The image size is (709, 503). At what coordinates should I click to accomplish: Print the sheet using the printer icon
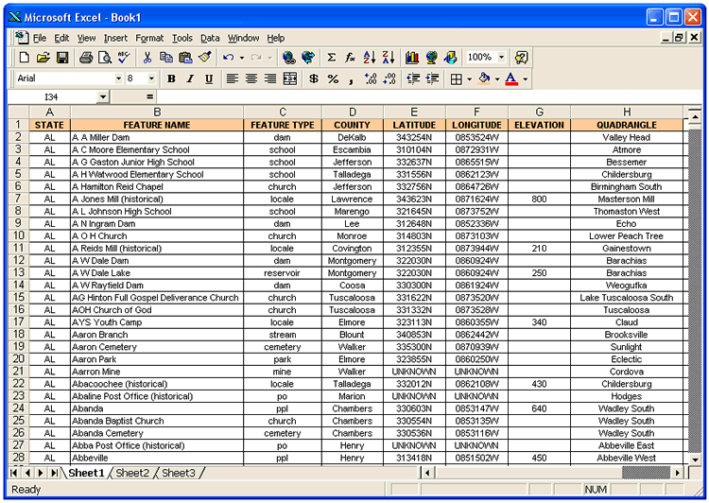86,58
